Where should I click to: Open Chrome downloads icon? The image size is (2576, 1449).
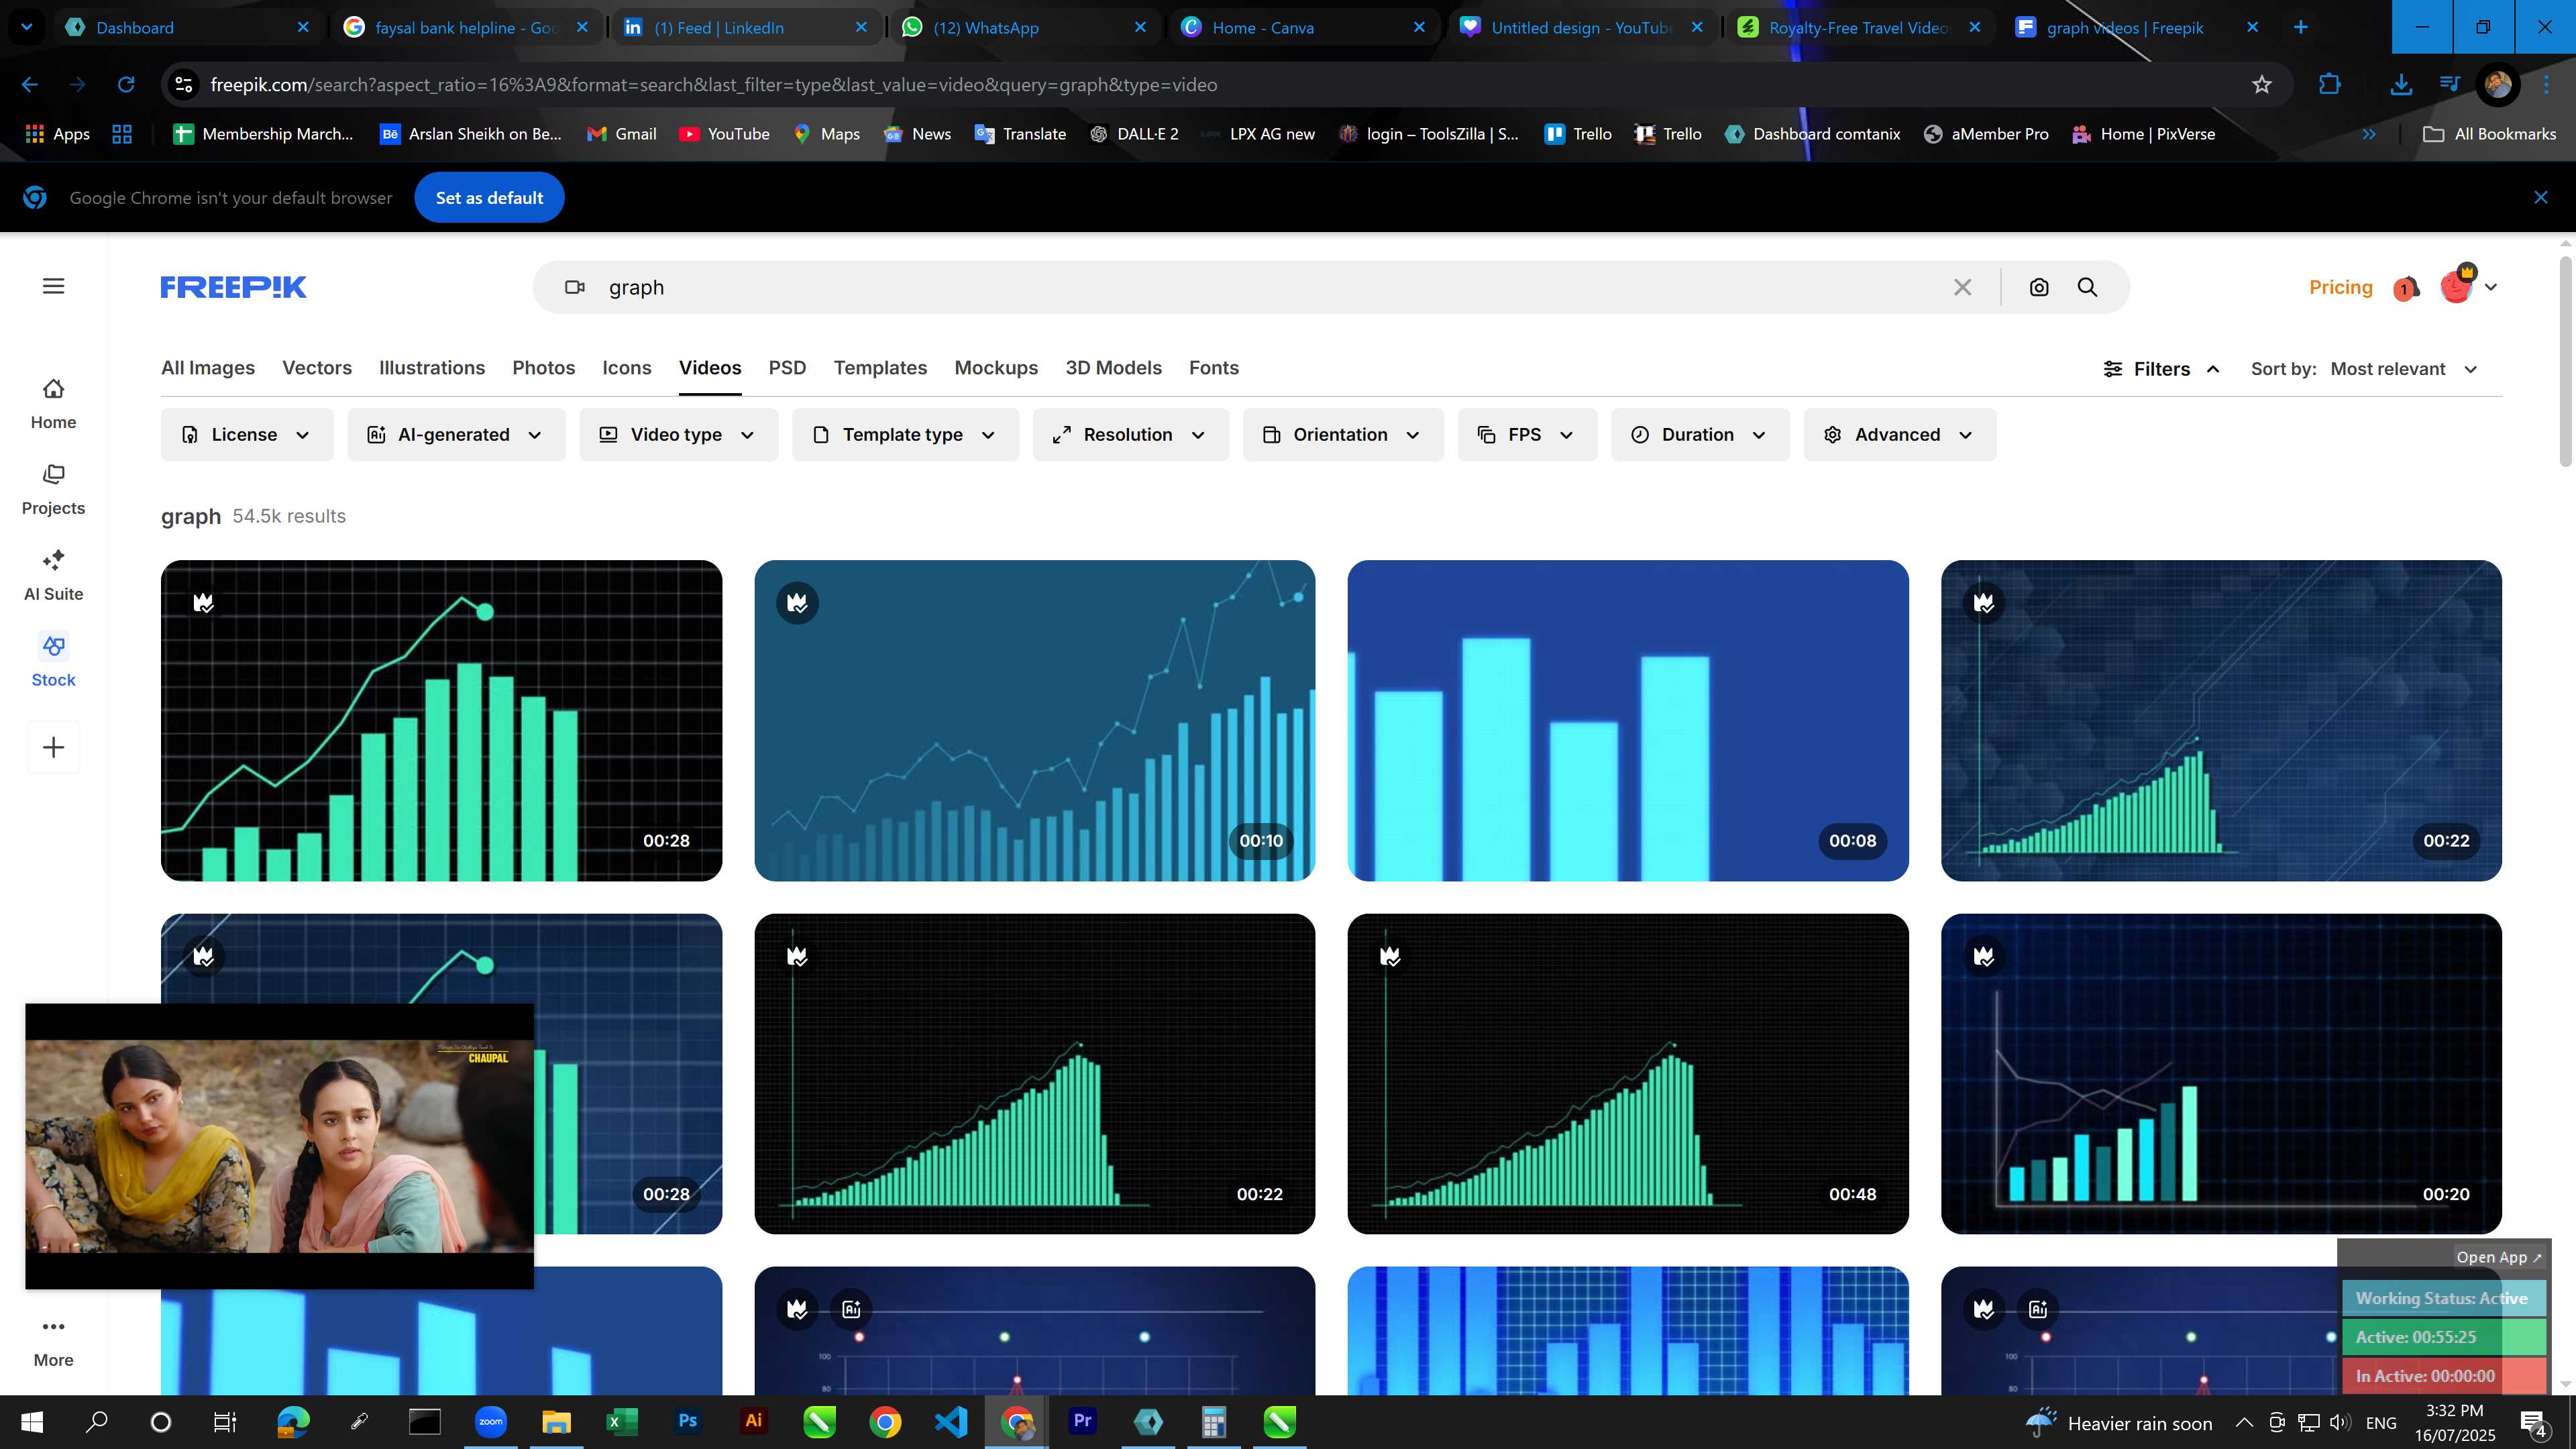(2400, 85)
